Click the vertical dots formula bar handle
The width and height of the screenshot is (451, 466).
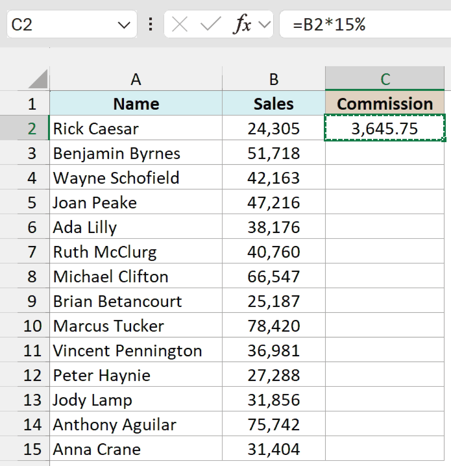click(x=151, y=24)
